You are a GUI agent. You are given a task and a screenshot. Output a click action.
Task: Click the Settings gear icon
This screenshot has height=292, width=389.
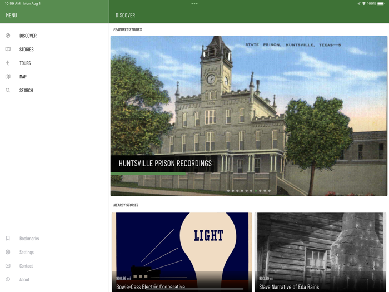tap(8, 252)
